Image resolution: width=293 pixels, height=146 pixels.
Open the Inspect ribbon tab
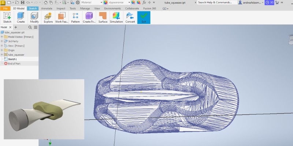pyautogui.click(x=61, y=8)
